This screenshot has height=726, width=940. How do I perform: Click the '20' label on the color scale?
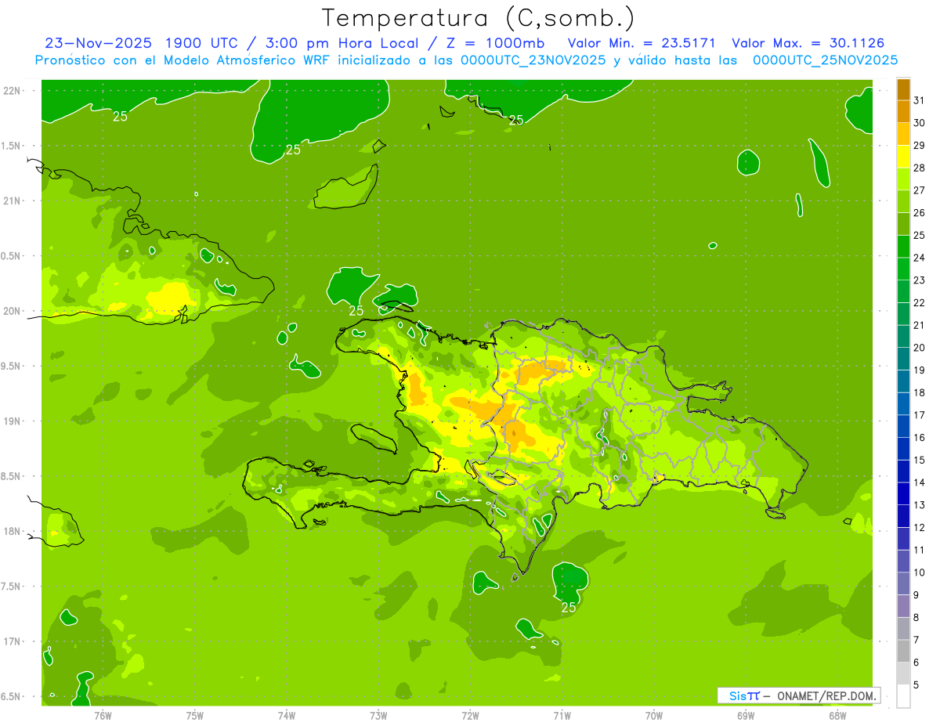pyautogui.click(x=920, y=348)
